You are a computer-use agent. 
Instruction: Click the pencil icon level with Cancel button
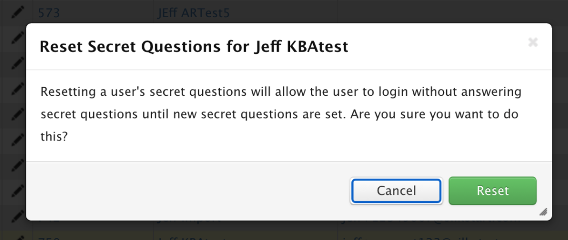pyautogui.click(x=18, y=190)
